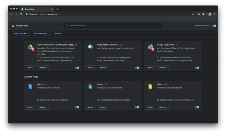Screen dimensions: 226x134
Task: Open the Webex toolbar extension icon
Action: (x=203, y=14)
